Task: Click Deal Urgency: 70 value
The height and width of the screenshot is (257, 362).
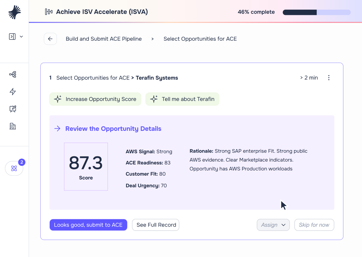Action: [146, 186]
